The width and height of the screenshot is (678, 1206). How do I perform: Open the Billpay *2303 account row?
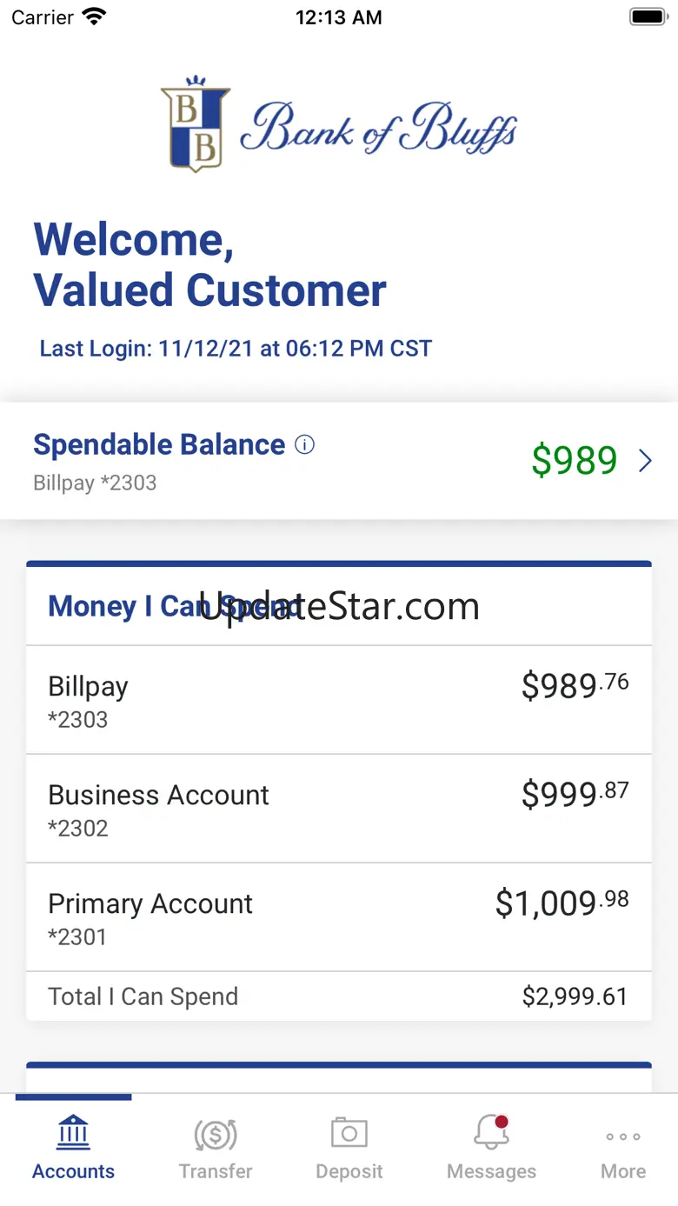(339, 700)
